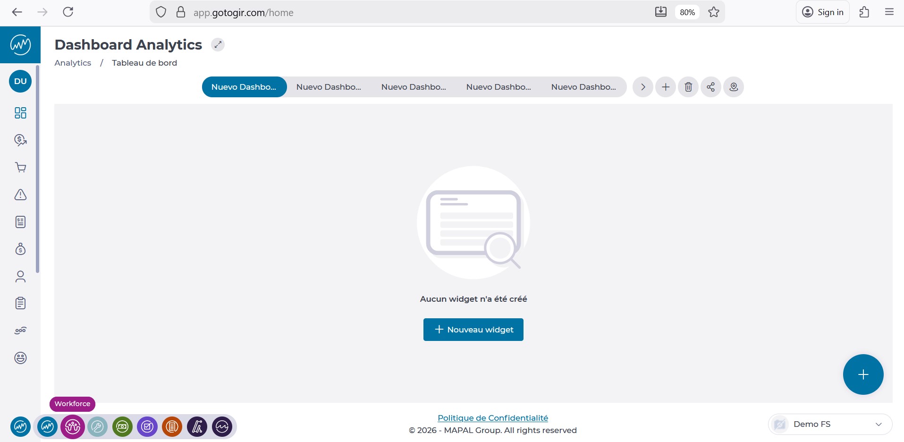Open the DU user avatar menu
The width and height of the screenshot is (904, 442).
click(20, 81)
